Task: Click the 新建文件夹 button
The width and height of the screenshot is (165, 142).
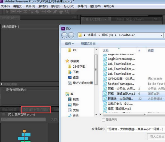Action: pyautogui.click(x=88, y=43)
